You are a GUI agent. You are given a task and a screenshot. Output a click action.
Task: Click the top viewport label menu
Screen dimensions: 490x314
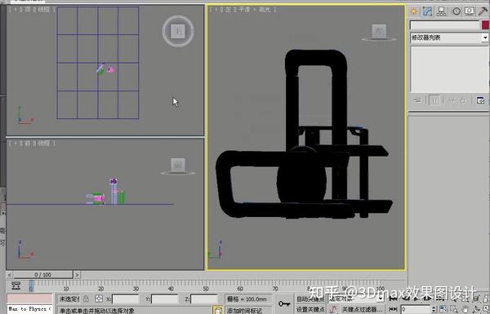[x=32, y=10]
